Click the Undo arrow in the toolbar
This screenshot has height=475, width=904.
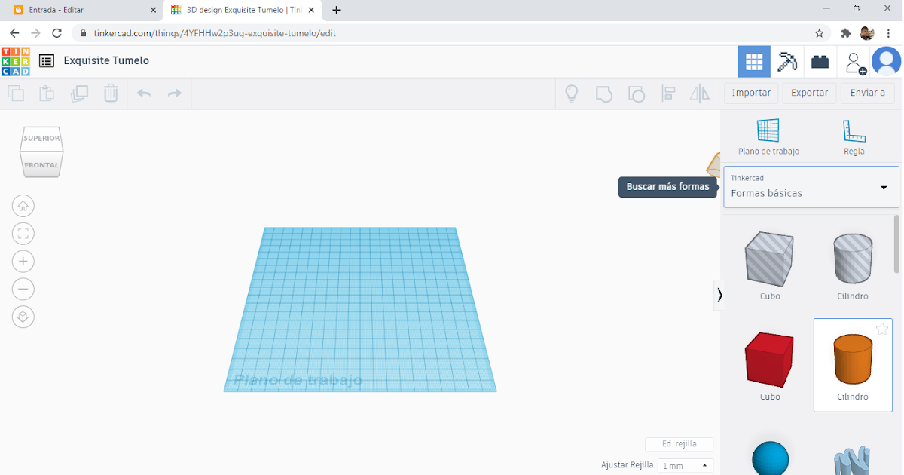(143, 93)
